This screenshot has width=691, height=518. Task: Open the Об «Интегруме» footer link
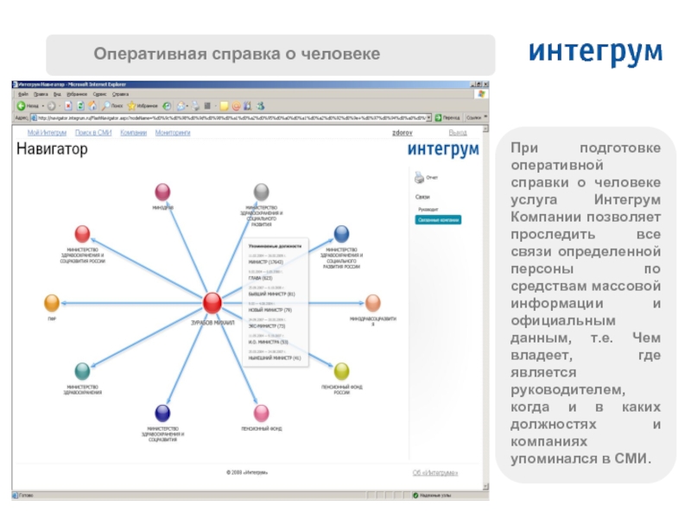(x=435, y=472)
